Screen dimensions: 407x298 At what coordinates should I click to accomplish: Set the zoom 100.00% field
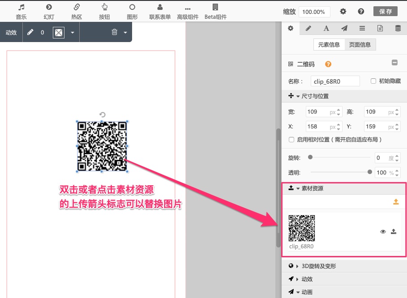click(x=314, y=12)
